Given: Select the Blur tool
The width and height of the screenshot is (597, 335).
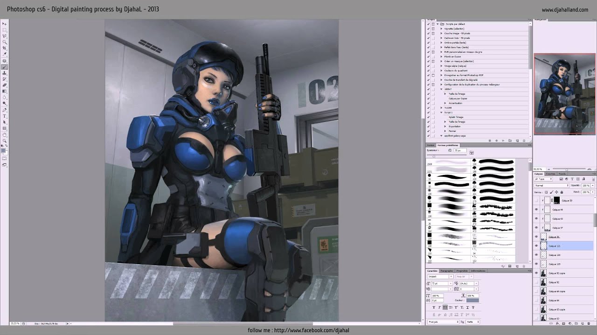Looking at the screenshot, I should 4,97.
